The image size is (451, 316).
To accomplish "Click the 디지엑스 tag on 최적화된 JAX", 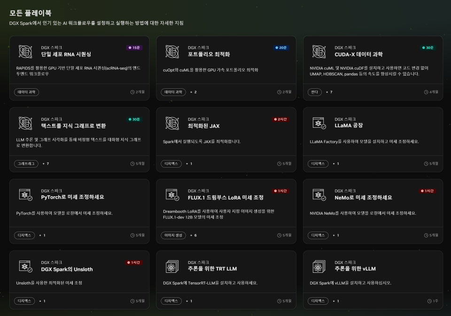I will 171,163.
